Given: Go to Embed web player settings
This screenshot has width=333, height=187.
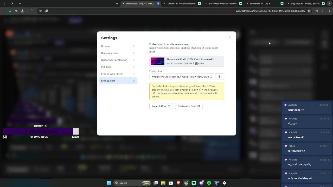Looking at the screenshot, I should coord(118,74).
